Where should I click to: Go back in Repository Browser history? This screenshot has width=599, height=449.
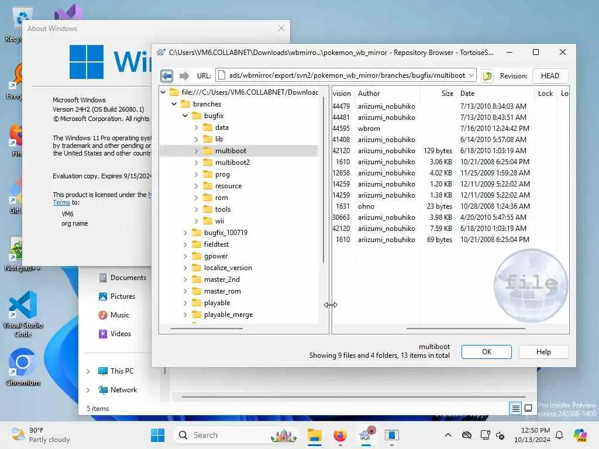pos(167,75)
